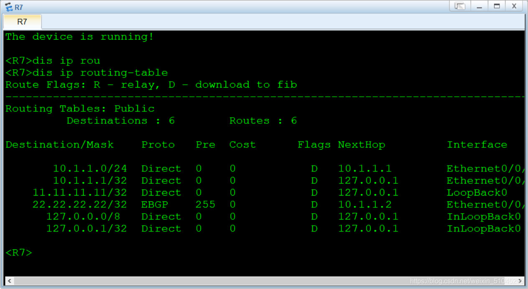
Task: Click the horizontal scrollbar left arrow
Action: [x=9, y=281]
